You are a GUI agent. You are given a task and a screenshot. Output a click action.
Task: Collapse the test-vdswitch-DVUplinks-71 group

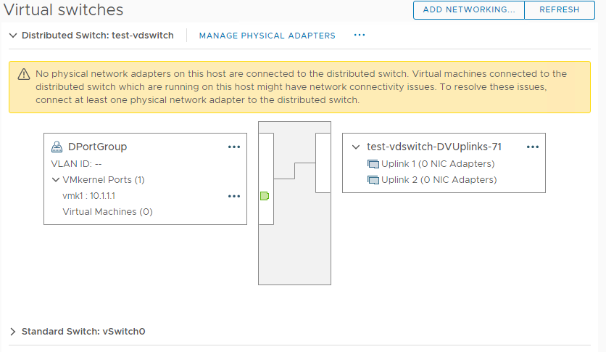tap(356, 147)
